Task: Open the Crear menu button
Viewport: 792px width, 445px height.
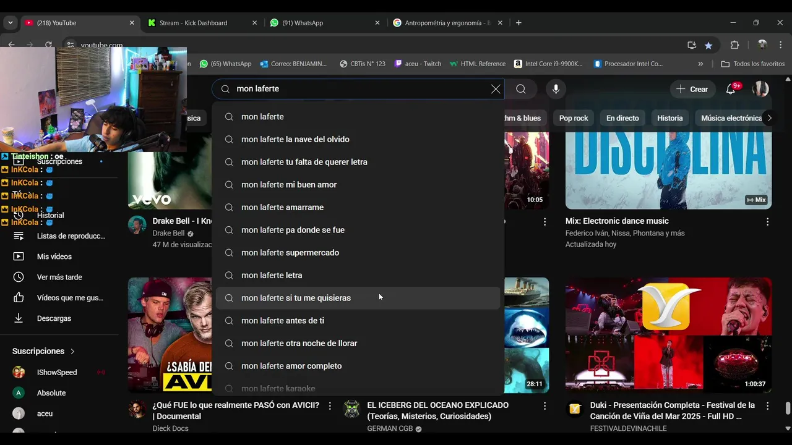Action: [x=692, y=89]
